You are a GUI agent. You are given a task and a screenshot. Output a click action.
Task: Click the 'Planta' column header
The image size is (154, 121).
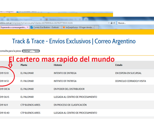click(24, 65)
